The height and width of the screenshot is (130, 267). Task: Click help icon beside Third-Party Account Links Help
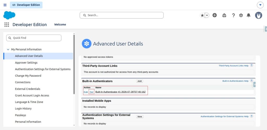coord(252,65)
